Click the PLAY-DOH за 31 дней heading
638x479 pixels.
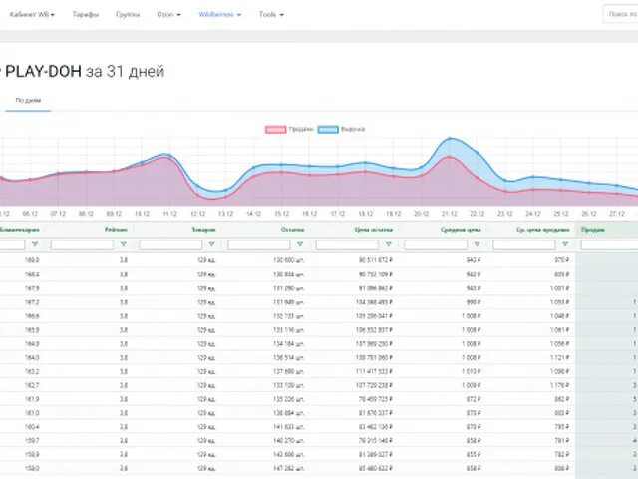tap(85, 71)
